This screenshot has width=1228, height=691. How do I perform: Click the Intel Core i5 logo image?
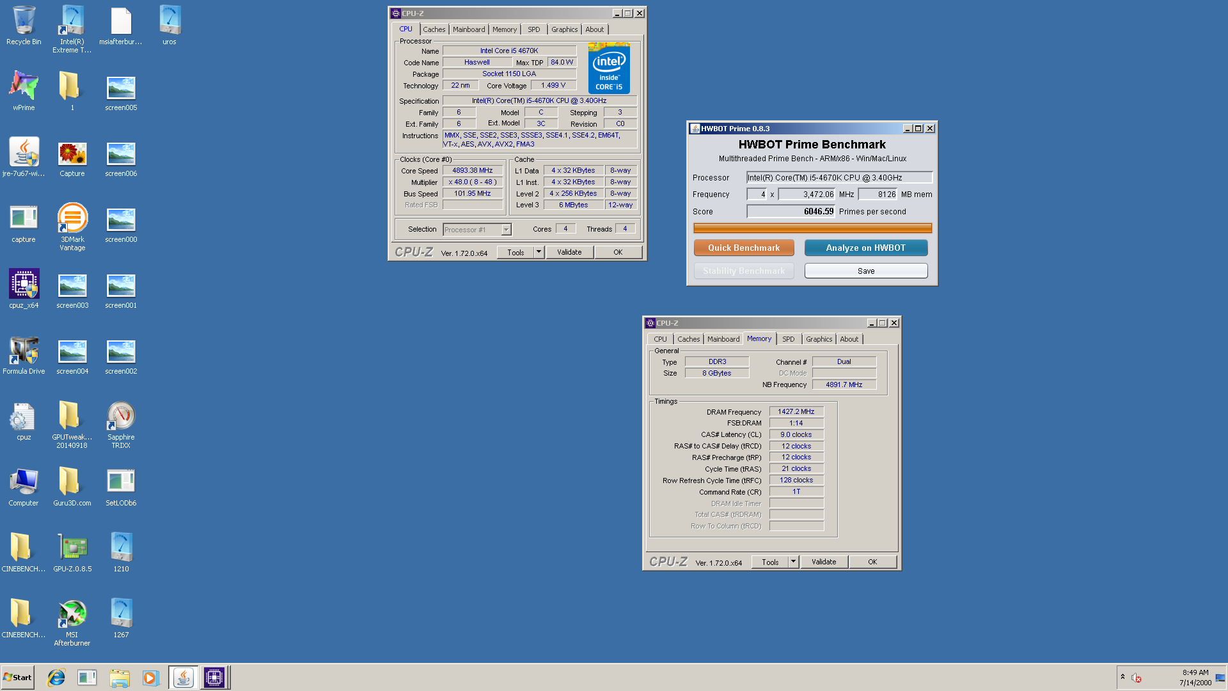pyautogui.click(x=609, y=68)
